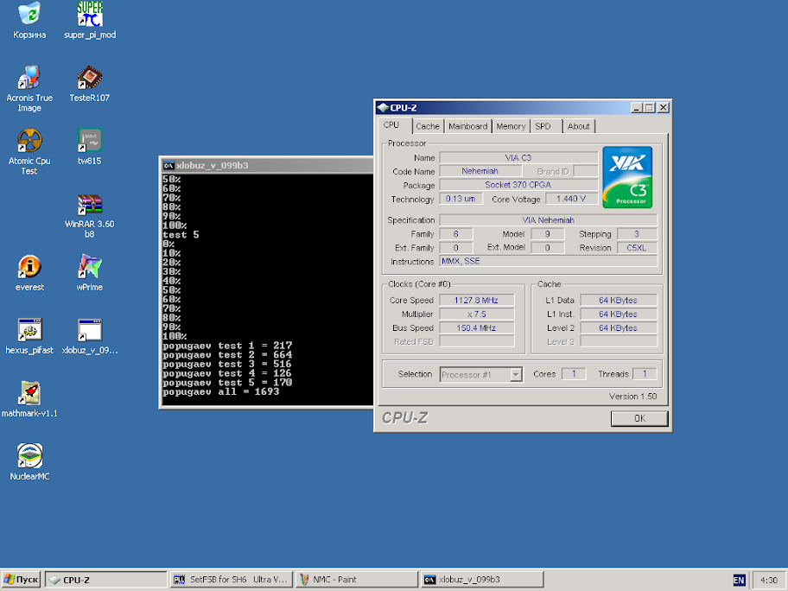Open the hexus_pifast desktop icon
788x591 pixels.
pyautogui.click(x=29, y=330)
